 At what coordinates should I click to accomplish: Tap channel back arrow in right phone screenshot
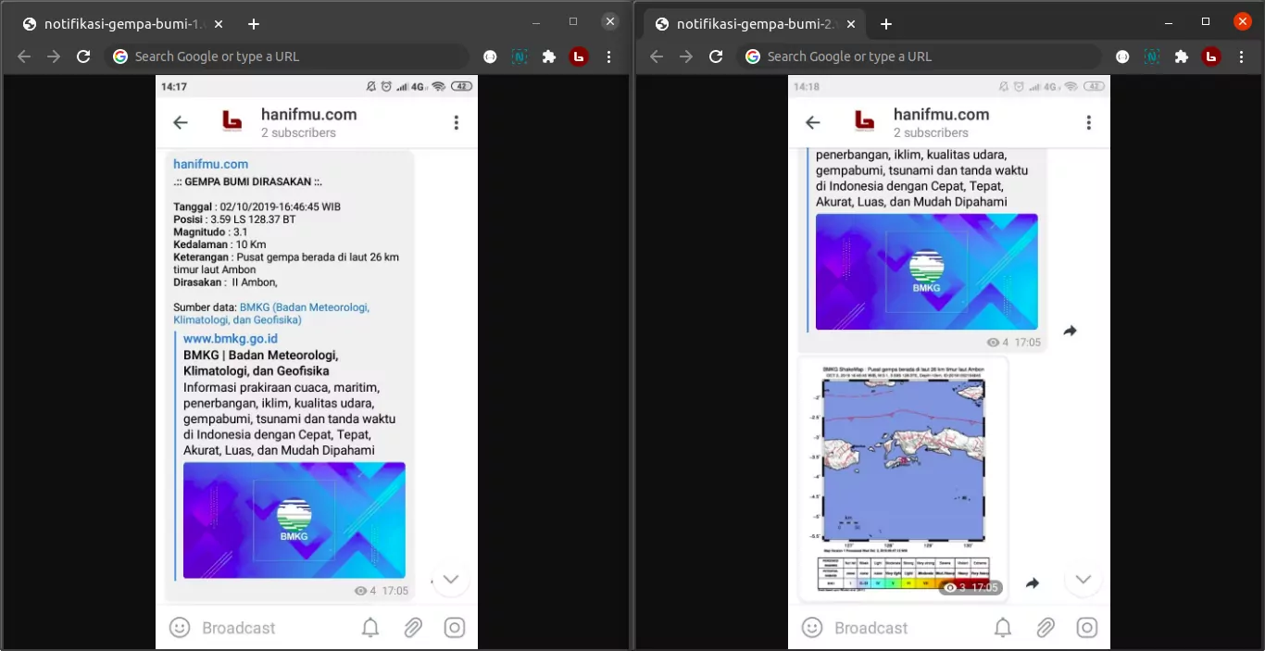tap(813, 122)
